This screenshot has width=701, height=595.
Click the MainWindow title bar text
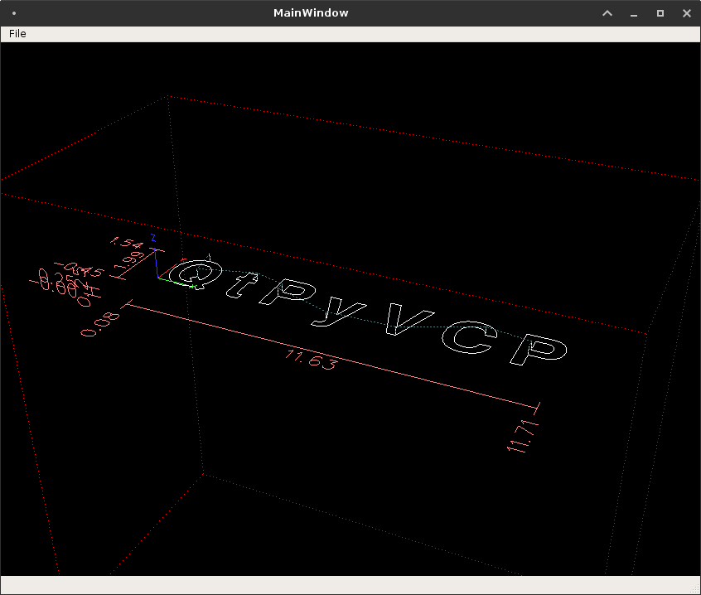pyautogui.click(x=311, y=13)
